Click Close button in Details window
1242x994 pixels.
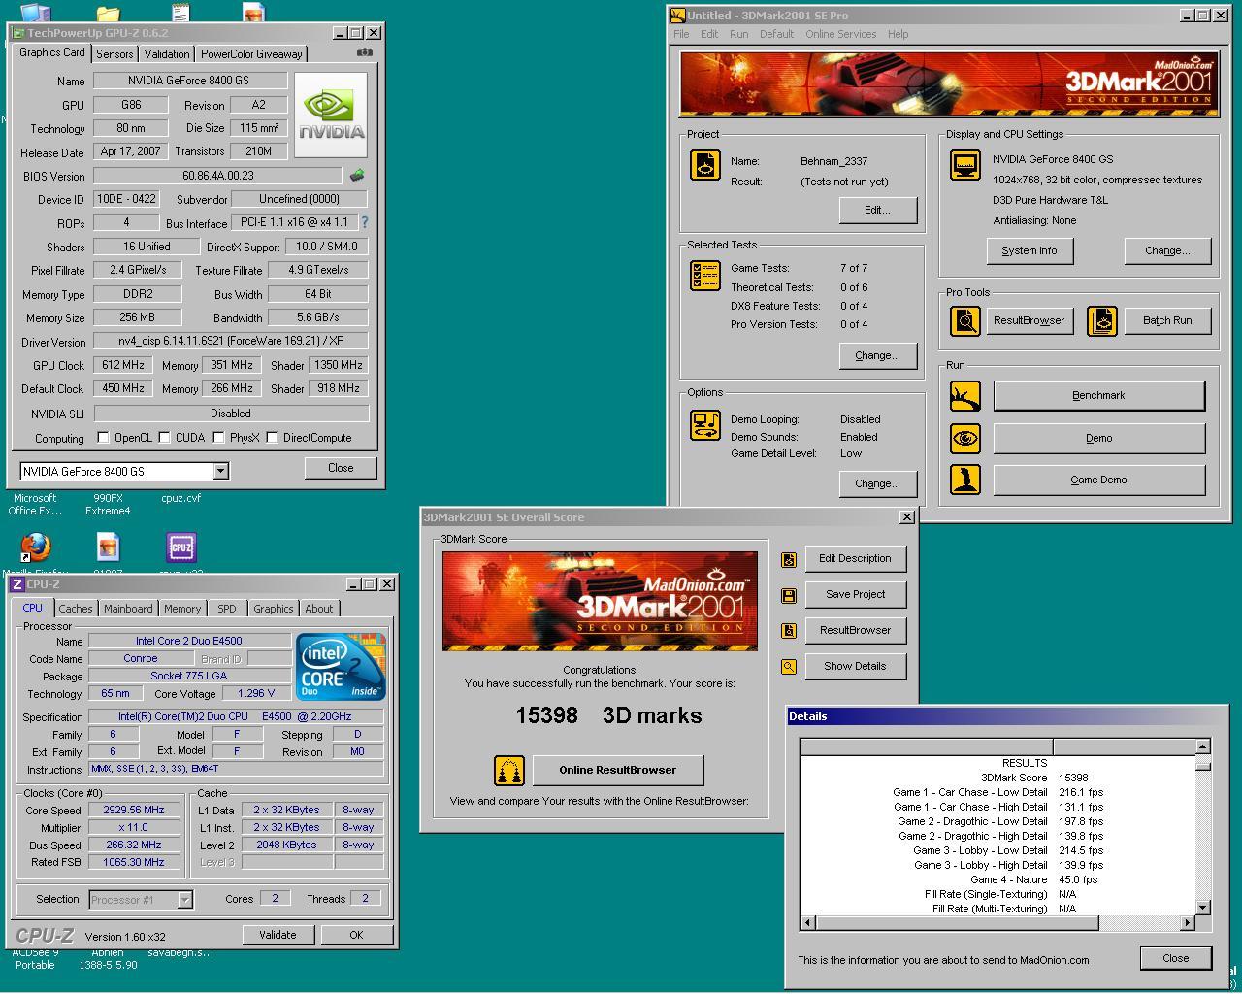(1176, 958)
